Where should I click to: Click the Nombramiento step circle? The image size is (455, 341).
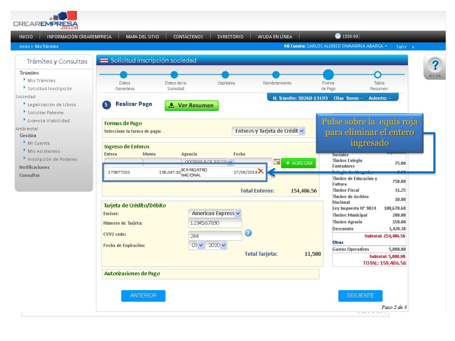276,75
